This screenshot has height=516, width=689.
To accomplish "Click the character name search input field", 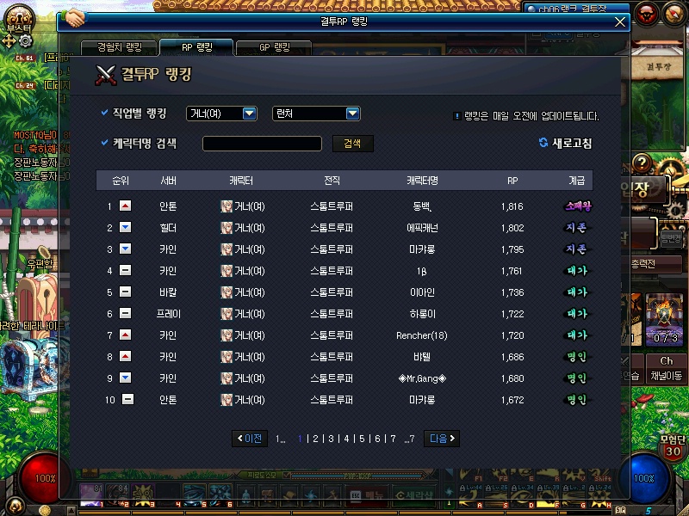I will click(262, 144).
